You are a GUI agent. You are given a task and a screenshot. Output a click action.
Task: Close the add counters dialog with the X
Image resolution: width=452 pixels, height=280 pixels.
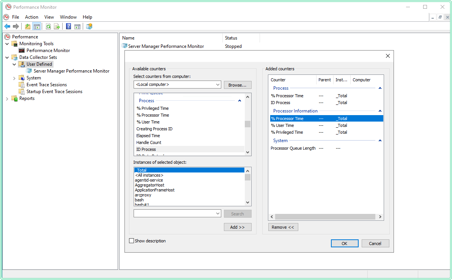pyautogui.click(x=388, y=56)
